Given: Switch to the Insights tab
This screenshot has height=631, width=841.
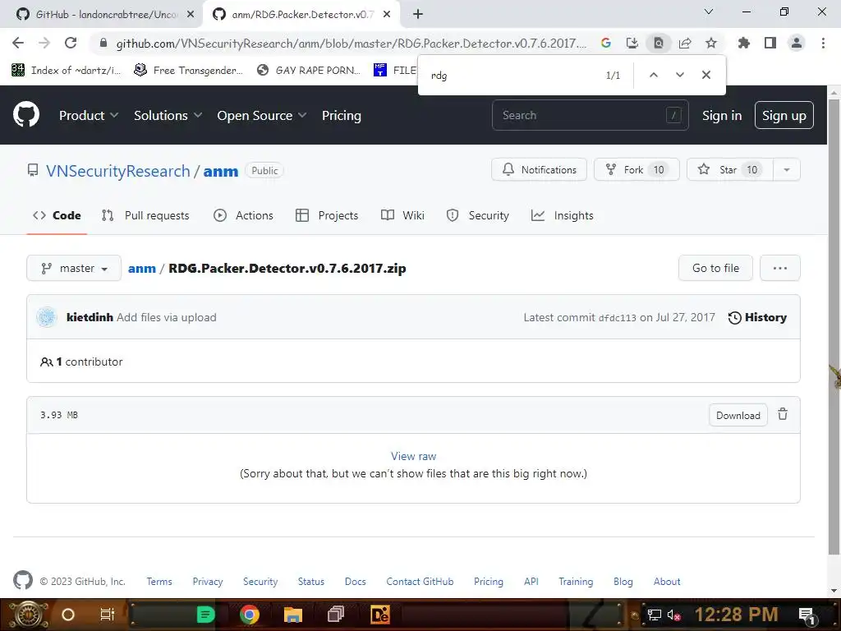Looking at the screenshot, I should [563, 215].
